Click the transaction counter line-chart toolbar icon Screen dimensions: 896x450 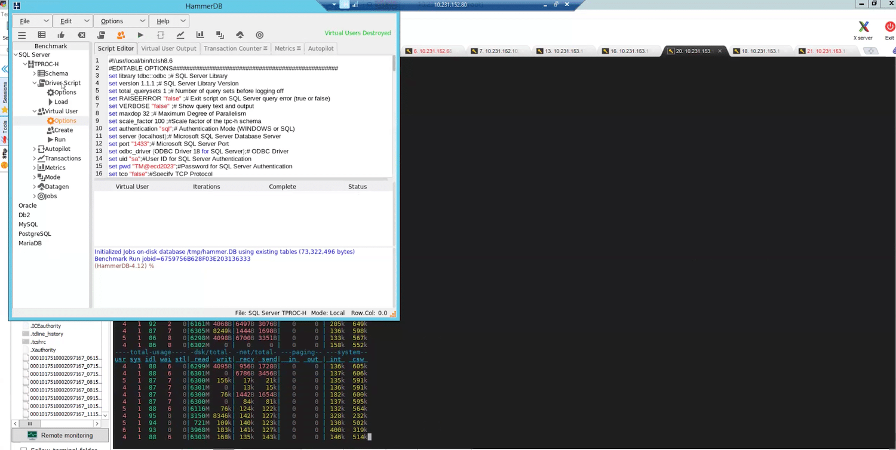click(x=180, y=35)
